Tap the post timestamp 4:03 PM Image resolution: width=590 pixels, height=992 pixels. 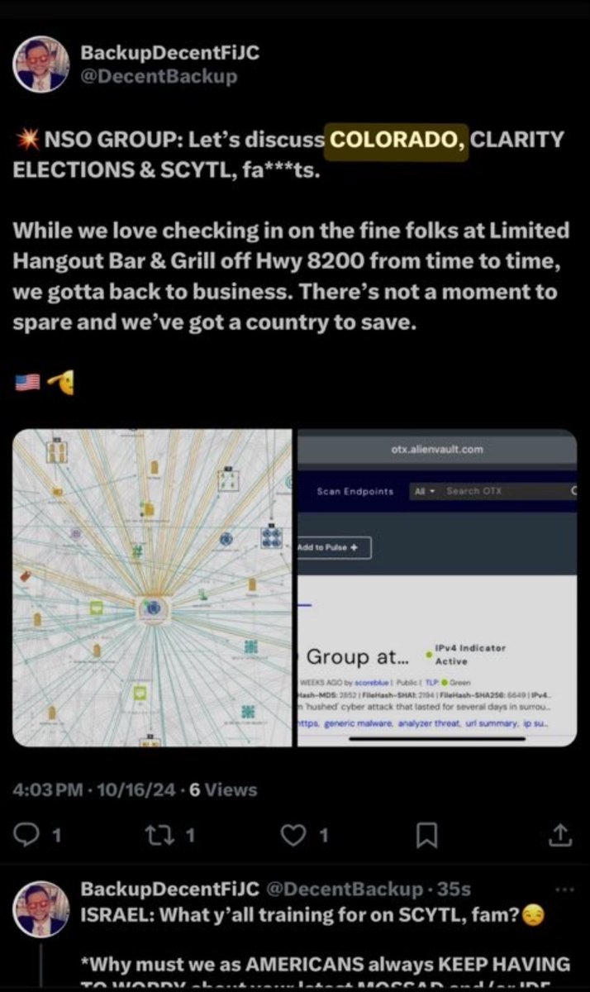point(50,789)
